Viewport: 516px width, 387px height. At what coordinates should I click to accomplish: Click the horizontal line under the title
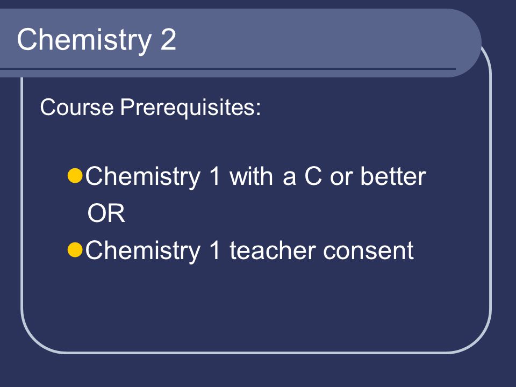228,69
